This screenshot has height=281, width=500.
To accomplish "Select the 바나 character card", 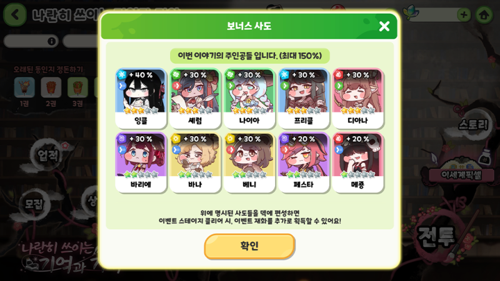I will pyautogui.click(x=195, y=162).
